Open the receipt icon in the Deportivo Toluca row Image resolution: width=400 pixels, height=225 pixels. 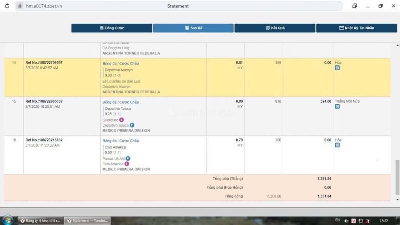click(337, 106)
